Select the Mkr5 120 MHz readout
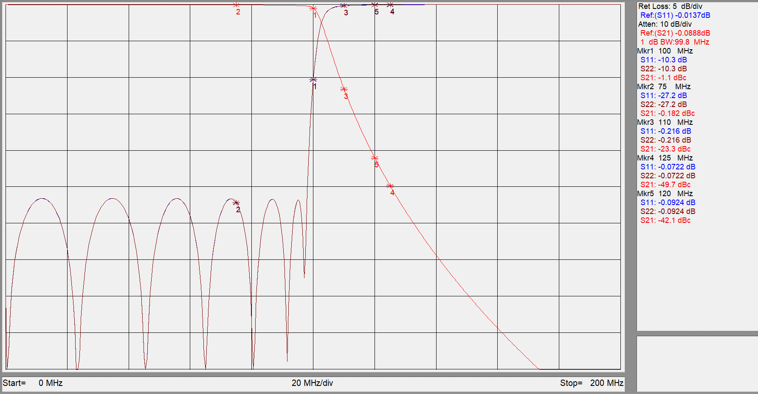758x394 pixels. (665, 194)
